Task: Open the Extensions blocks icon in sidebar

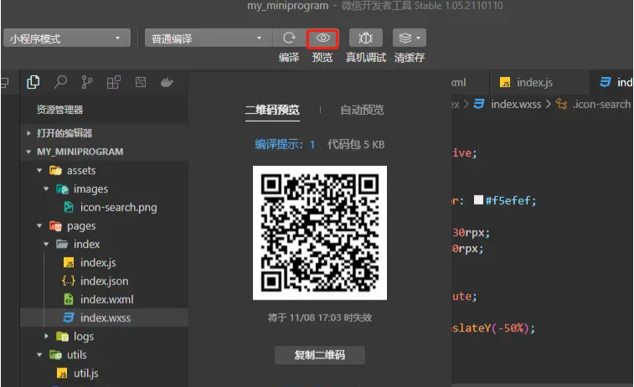Action: click(x=114, y=82)
